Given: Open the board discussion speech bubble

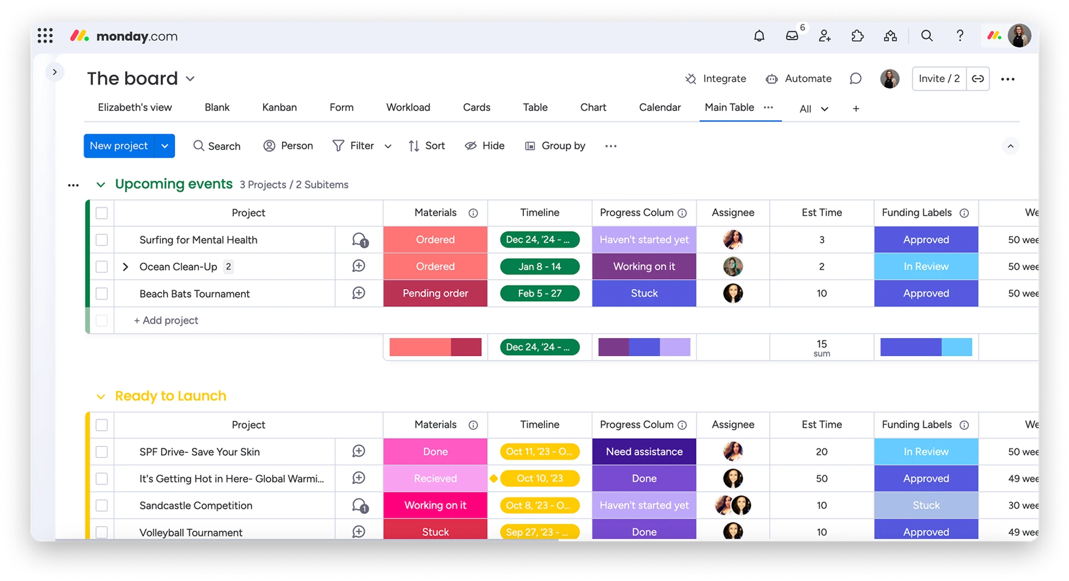Looking at the screenshot, I should point(856,79).
